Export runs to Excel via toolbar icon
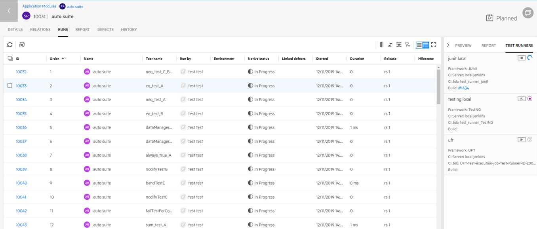Screen dimensions: 537x229 click(x=22, y=45)
